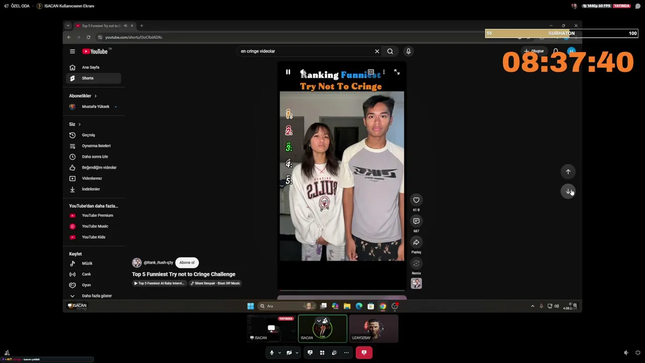Open the Silent Despair - Blast Off Music chip
The width and height of the screenshot is (645, 363).
(216, 283)
